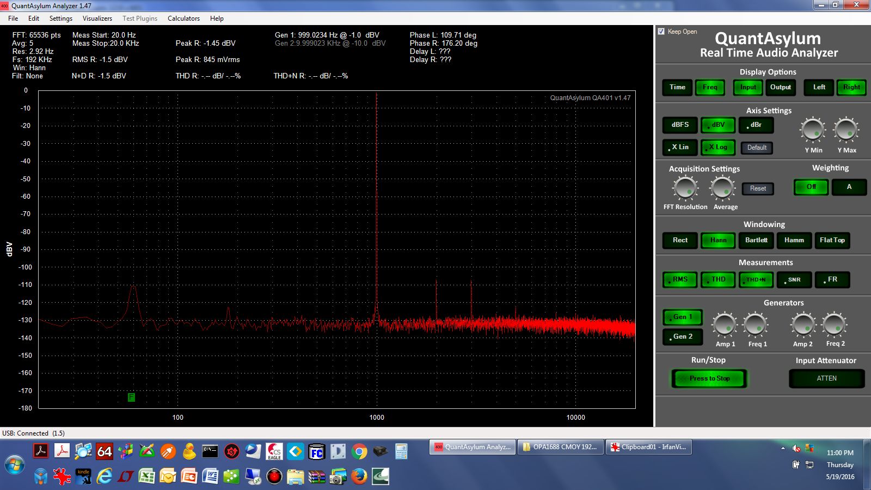
Task: Enable the SNR measurement
Action: tap(794, 279)
